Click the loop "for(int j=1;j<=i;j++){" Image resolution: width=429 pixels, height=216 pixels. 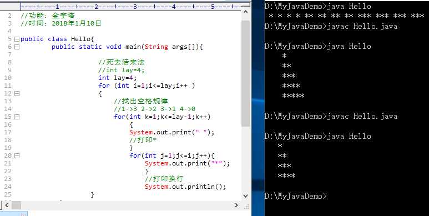tap(172, 156)
